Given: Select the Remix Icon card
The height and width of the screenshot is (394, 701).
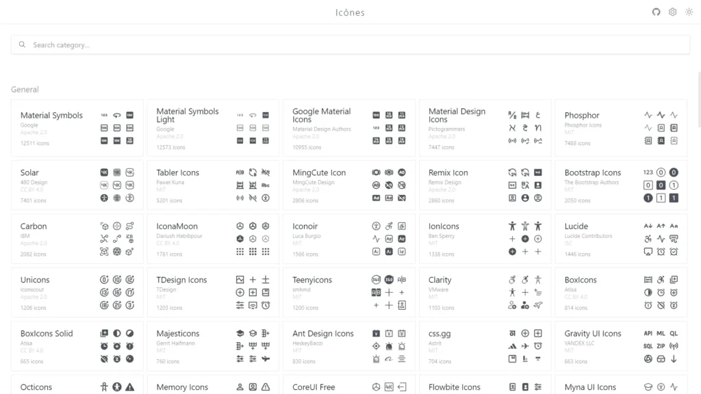Looking at the screenshot, I should (485, 185).
